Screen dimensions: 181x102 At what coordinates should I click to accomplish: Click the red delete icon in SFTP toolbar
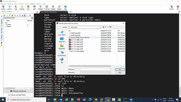click(x=20, y=15)
